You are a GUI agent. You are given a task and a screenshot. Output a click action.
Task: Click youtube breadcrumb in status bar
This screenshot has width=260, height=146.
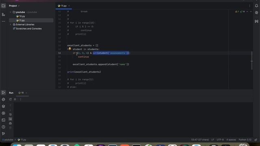[8, 140]
